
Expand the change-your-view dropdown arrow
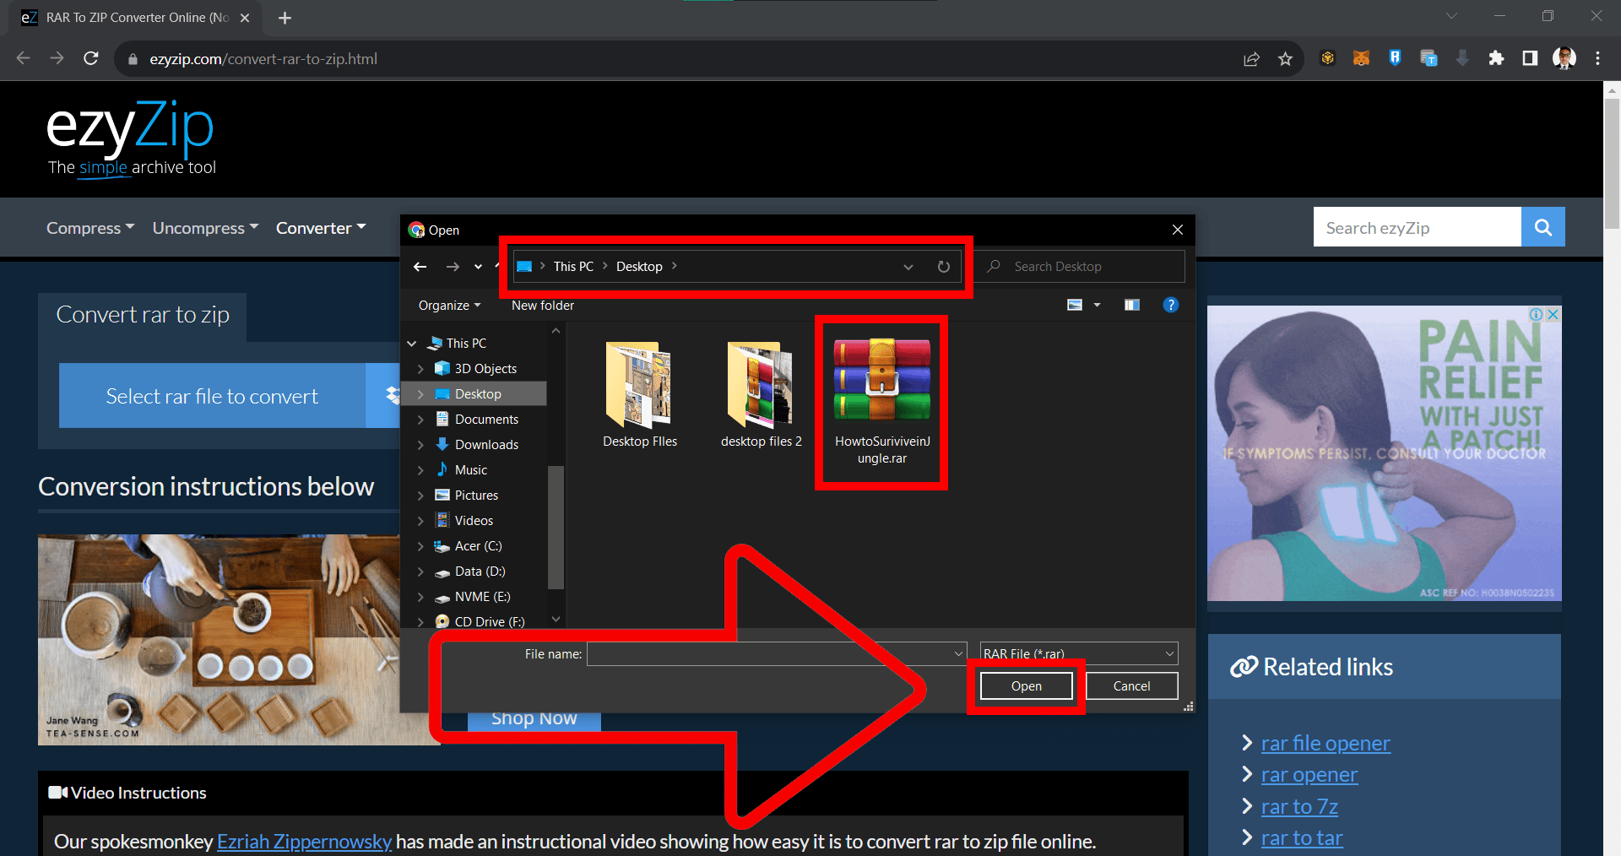[1097, 305]
